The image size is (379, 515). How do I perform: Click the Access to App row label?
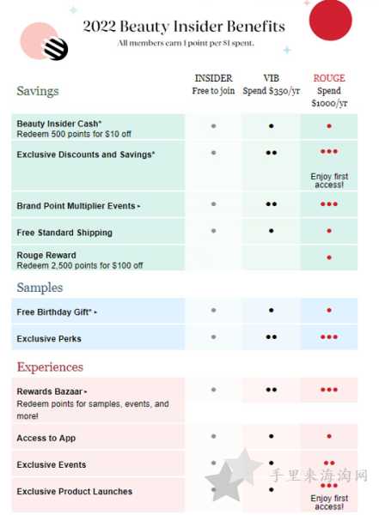(x=46, y=438)
